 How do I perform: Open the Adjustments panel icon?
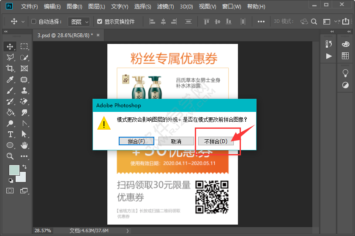(345, 85)
